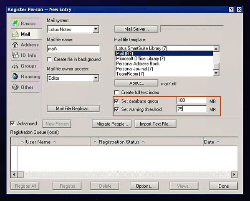Select Personal Journal (7) template
Viewport: 250px width, 201px height.
point(164,69)
